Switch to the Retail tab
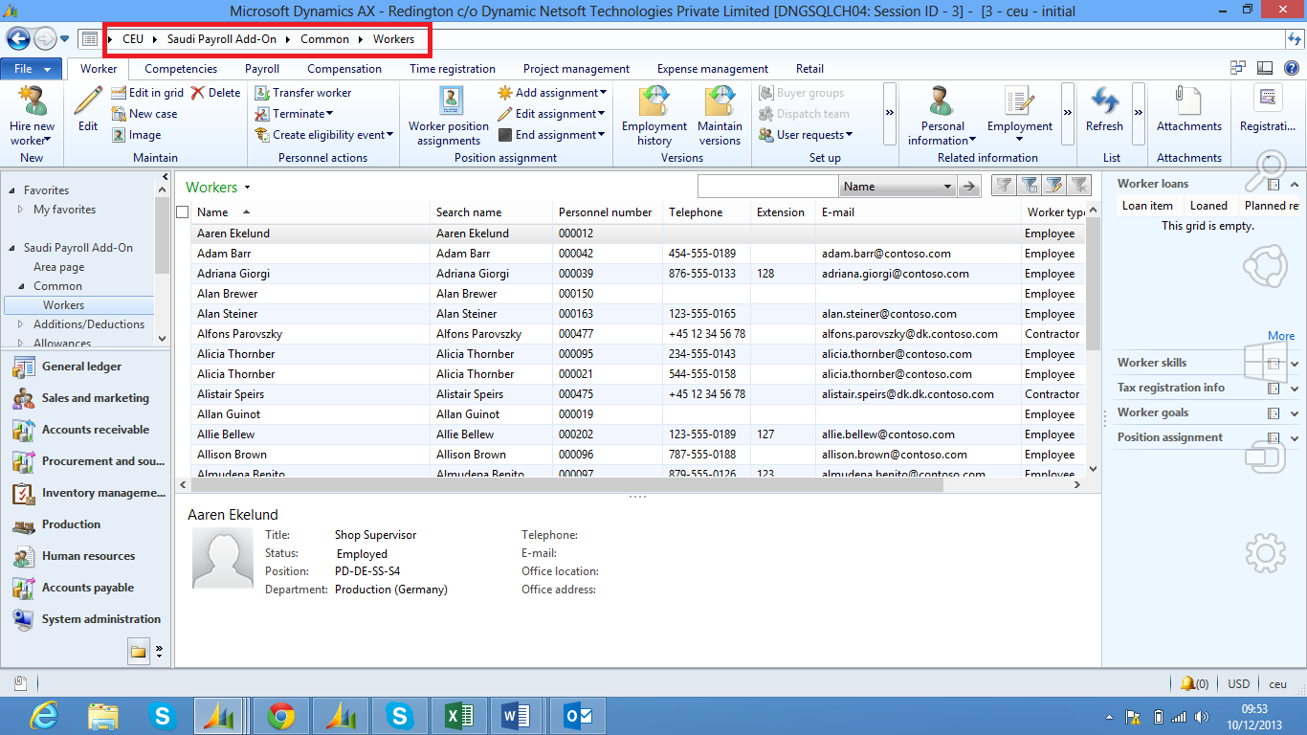The width and height of the screenshot is (1307, 735). 810,69
